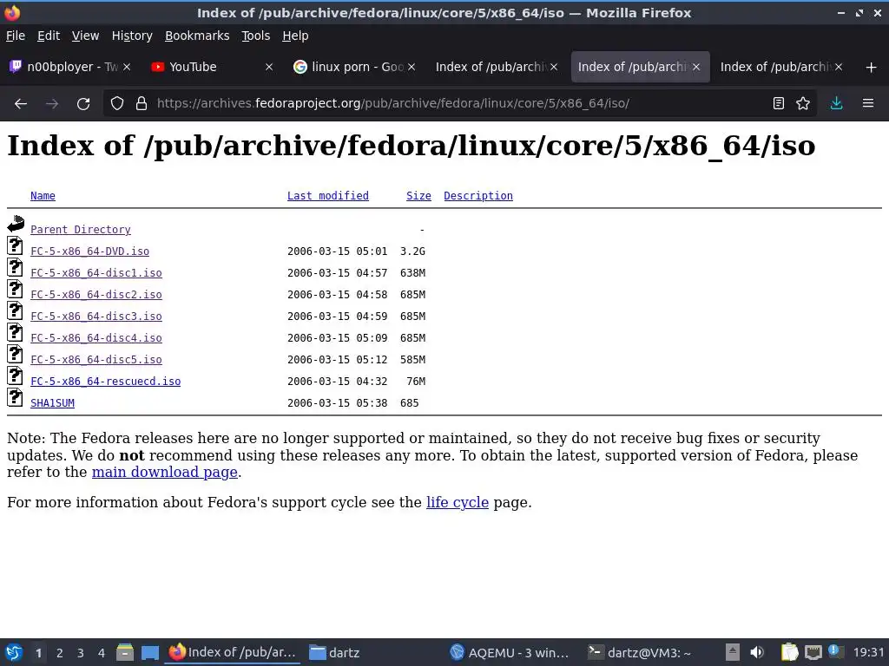Screen dimensions: 889x666
Task: Switch to virtual desktop 3
Action: 81,653
